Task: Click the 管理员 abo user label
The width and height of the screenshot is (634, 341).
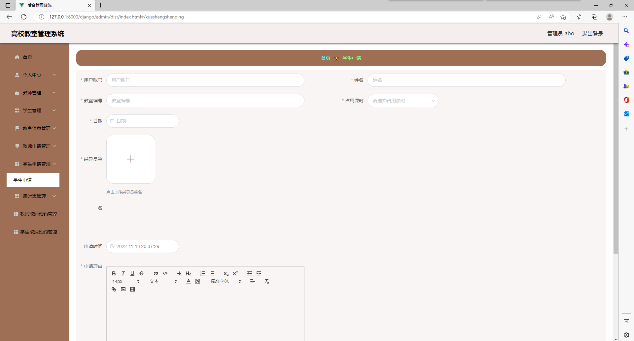Action: pos(560,33)
